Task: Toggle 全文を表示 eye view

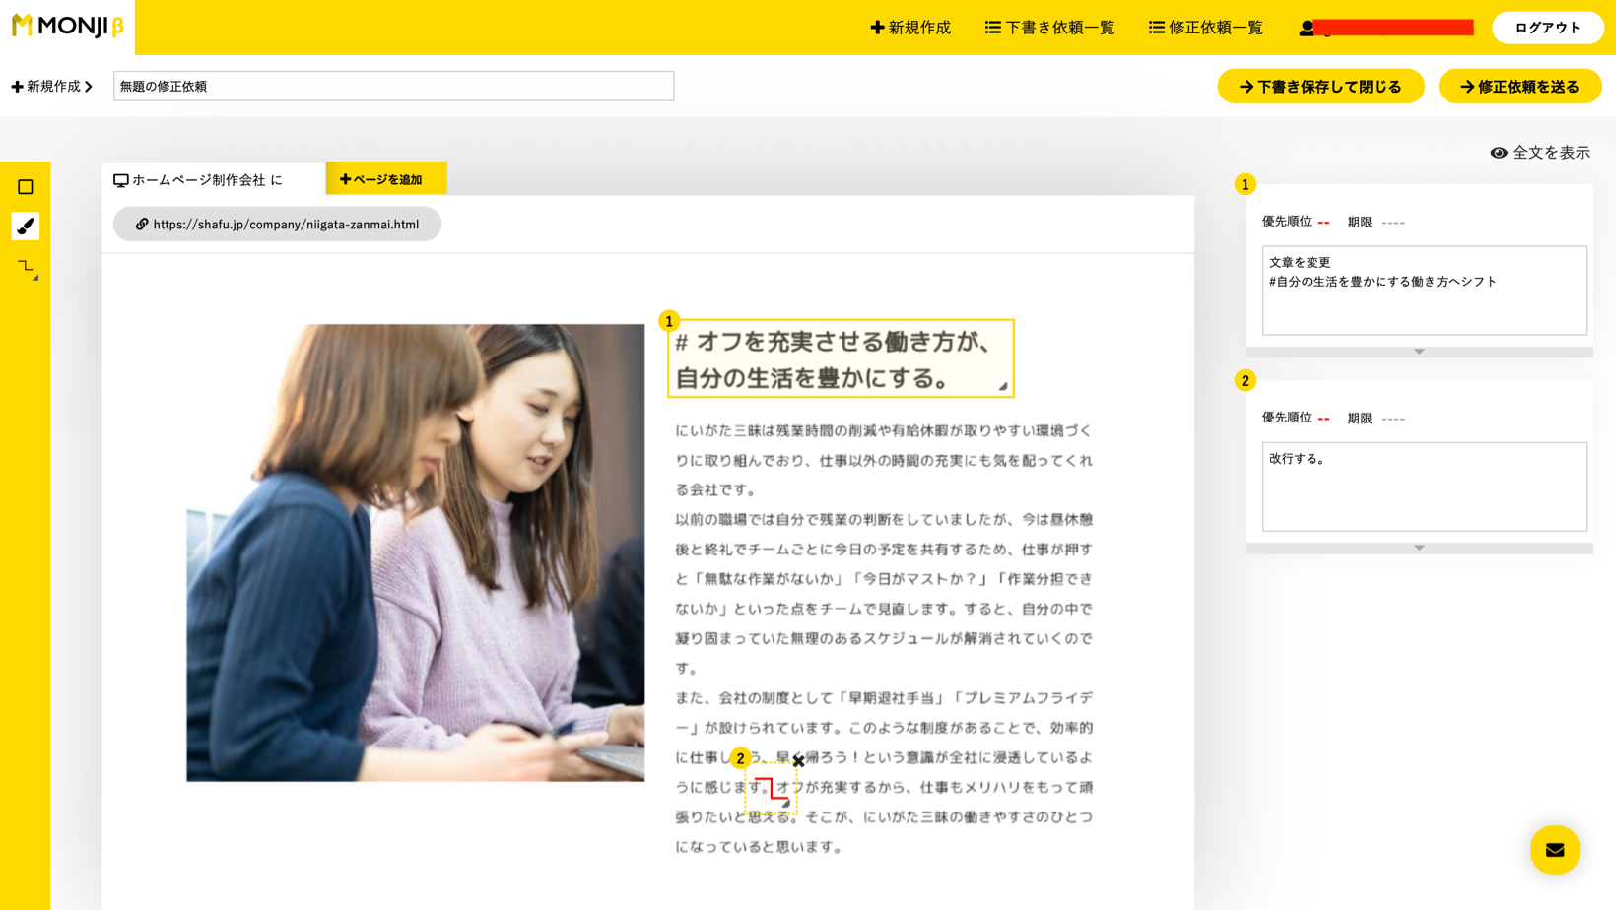Action: point(1540,153)
